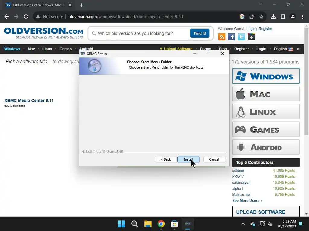Open the tab search dropdown chevron
Viewport: 309px width, 231px height.
click(x=260, y=4)
